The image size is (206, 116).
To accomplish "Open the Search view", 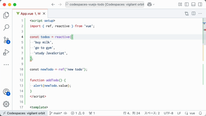I will (6, 27).
